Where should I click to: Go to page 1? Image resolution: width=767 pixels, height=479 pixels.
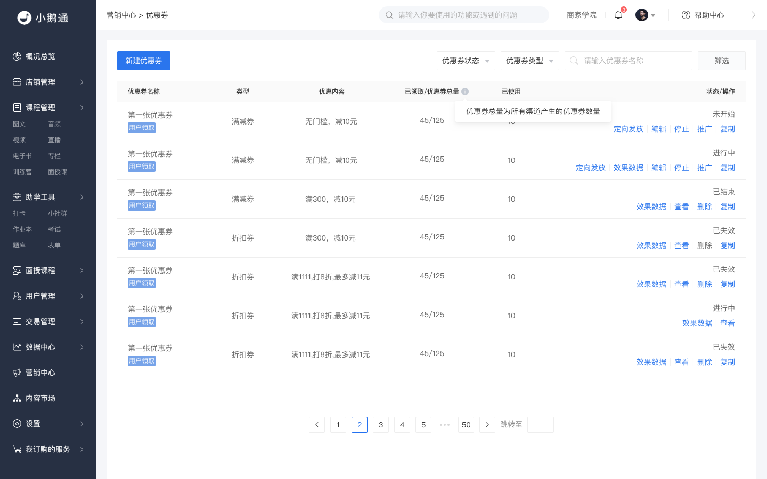point(338,425)
